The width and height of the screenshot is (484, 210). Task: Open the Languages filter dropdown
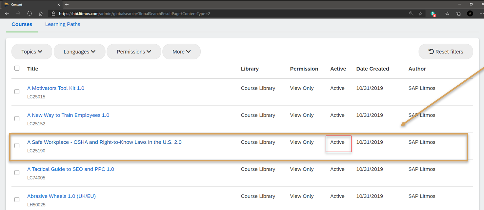tap(79, 52)
